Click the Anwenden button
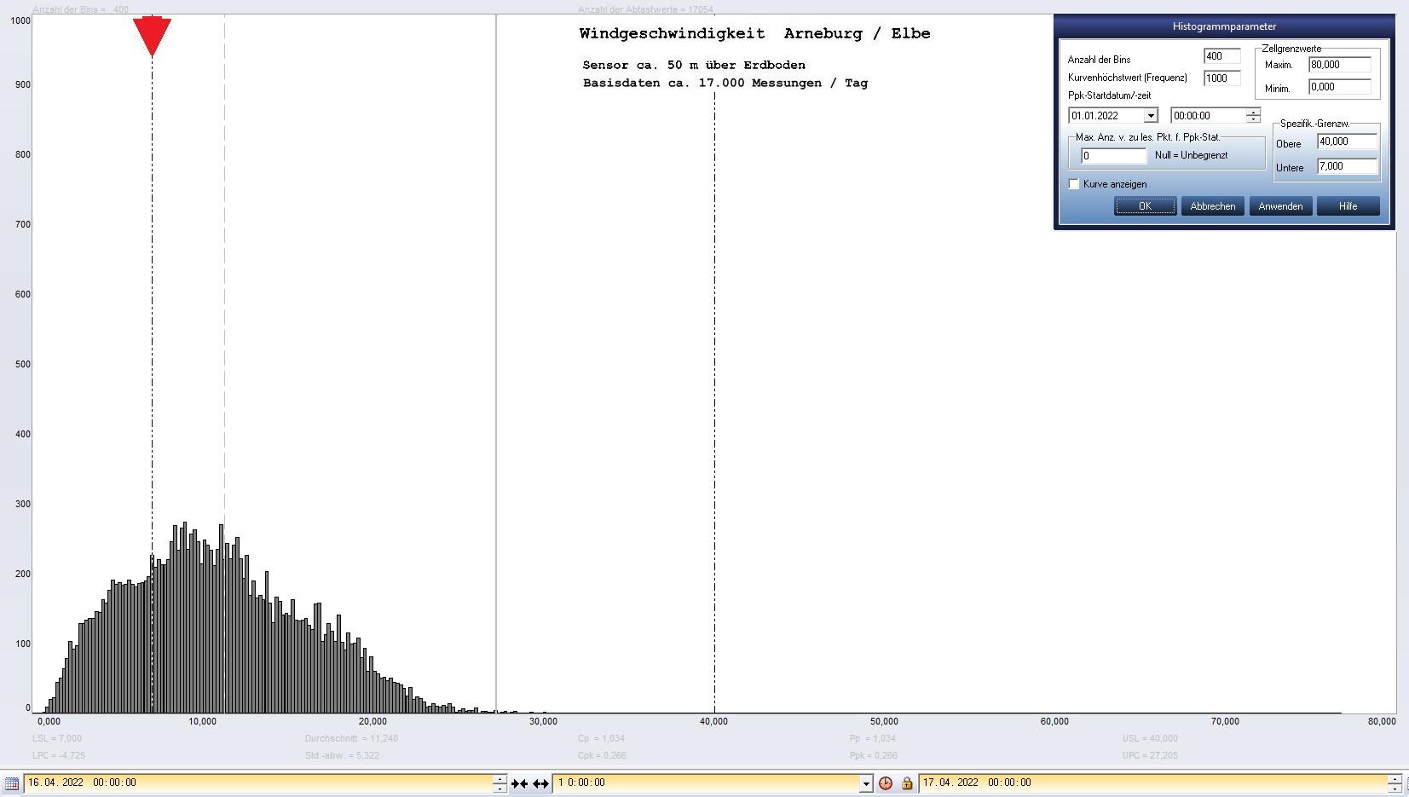The width and height of the screenshot is (1409, 797). pyautogui.click(x=1280, y=206)
